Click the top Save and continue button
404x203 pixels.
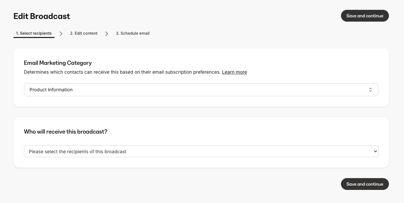click(x=365, y=16)
